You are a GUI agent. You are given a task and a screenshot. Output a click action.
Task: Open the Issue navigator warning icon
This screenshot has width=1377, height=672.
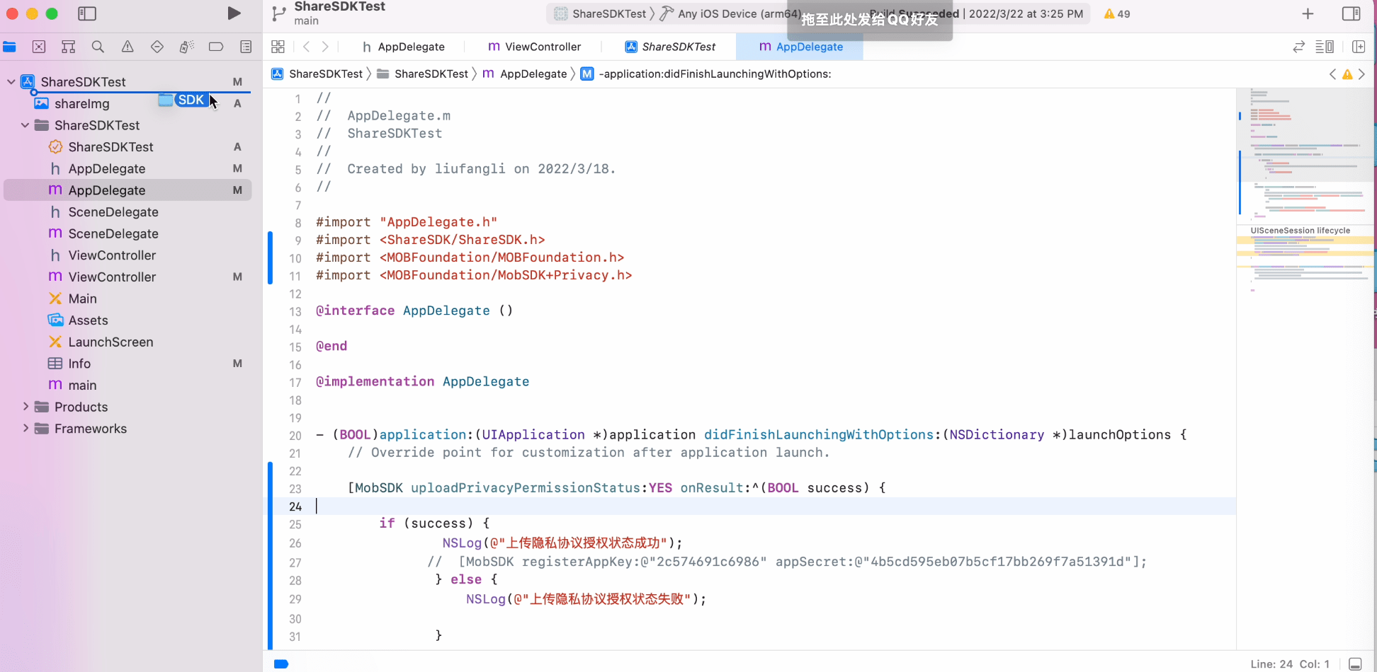click(127, 47)
